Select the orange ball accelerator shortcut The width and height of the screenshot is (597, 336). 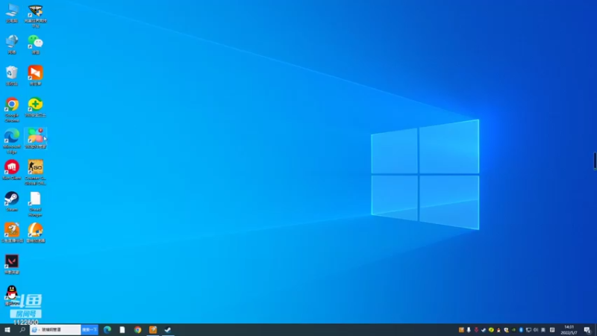[35, 233]
